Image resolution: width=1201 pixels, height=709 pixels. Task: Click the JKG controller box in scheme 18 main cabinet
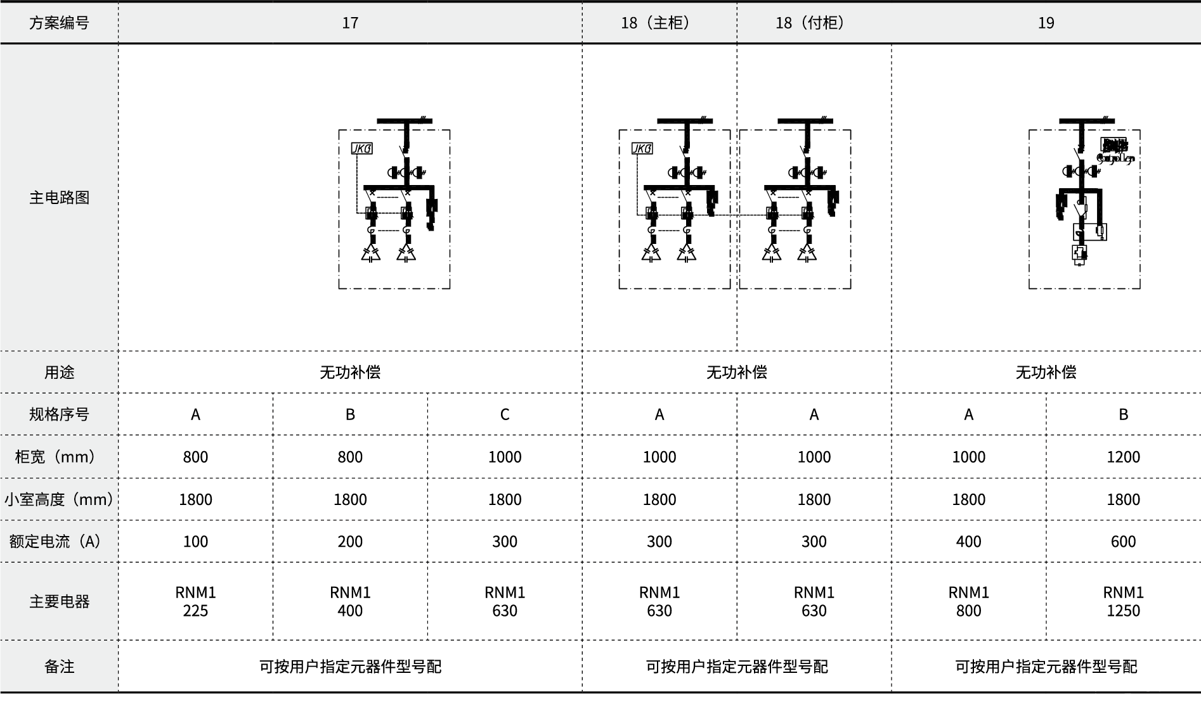pos(642,148)
